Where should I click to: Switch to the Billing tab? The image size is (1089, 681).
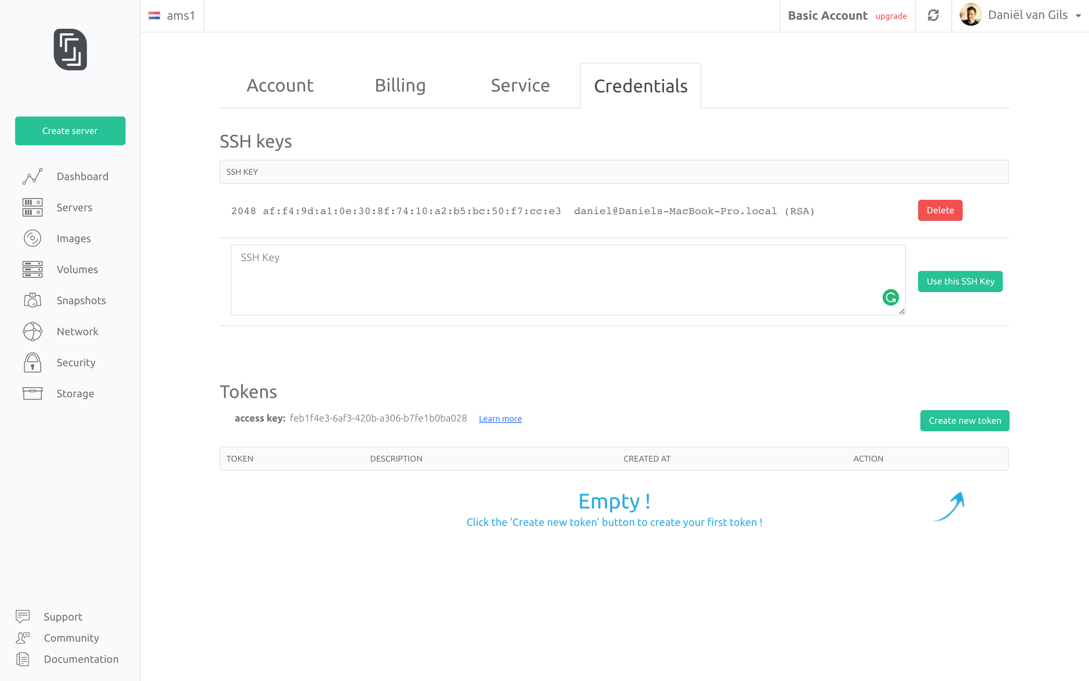pyautogui.click(x=400, y=85)
